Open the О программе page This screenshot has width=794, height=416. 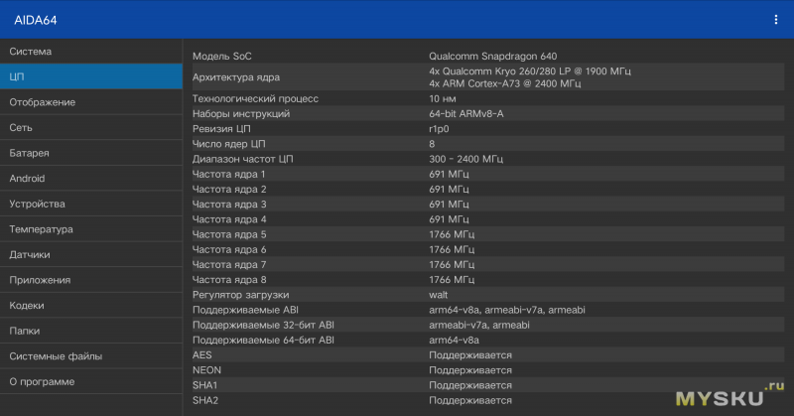pos(91,381)
